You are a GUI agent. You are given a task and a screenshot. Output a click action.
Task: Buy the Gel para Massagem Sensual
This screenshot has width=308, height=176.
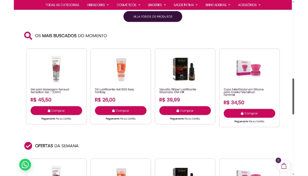tap(56, 111)
